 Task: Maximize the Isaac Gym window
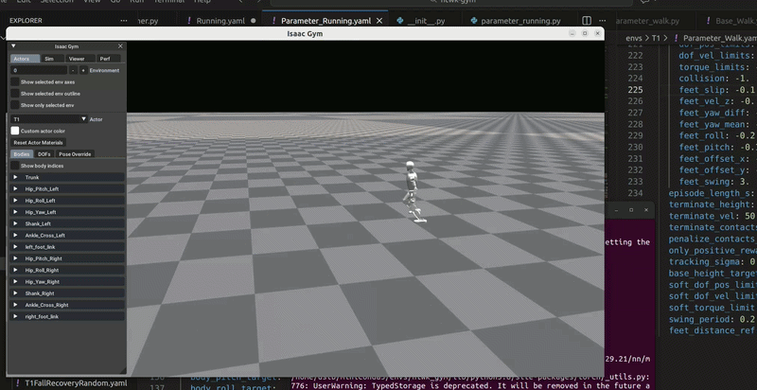coord(584,33)
